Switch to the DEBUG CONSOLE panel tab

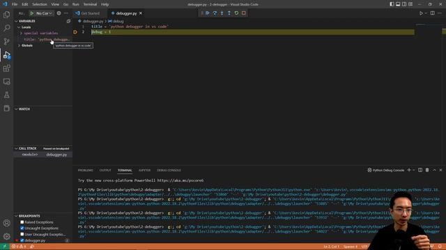[169, 170]
